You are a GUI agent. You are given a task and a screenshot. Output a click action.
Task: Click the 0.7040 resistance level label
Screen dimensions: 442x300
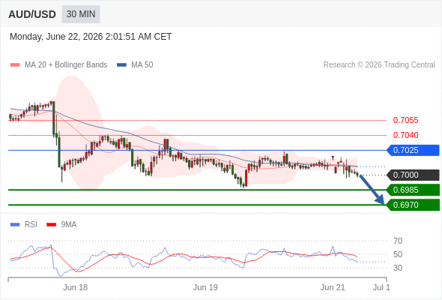tap(405, 135)
